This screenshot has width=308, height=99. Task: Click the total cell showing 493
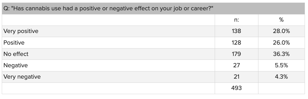tap(236, 88)
